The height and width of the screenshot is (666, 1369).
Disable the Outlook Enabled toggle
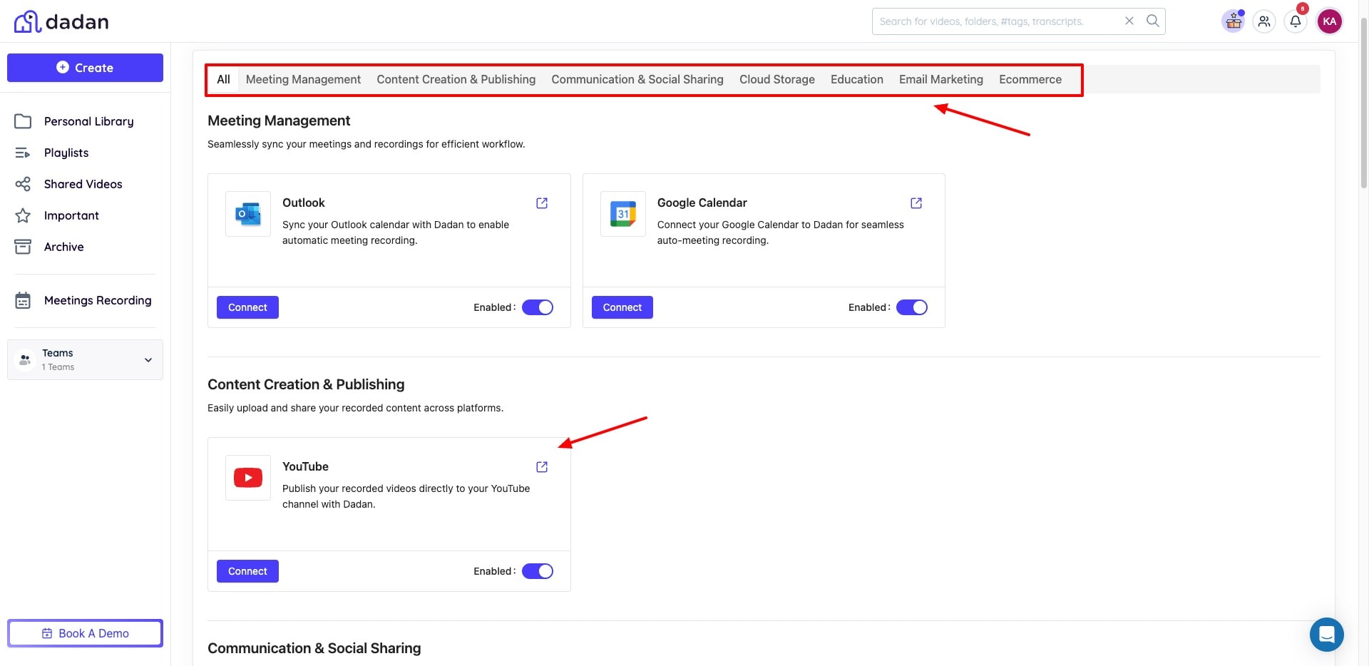(x=538, y=307)
